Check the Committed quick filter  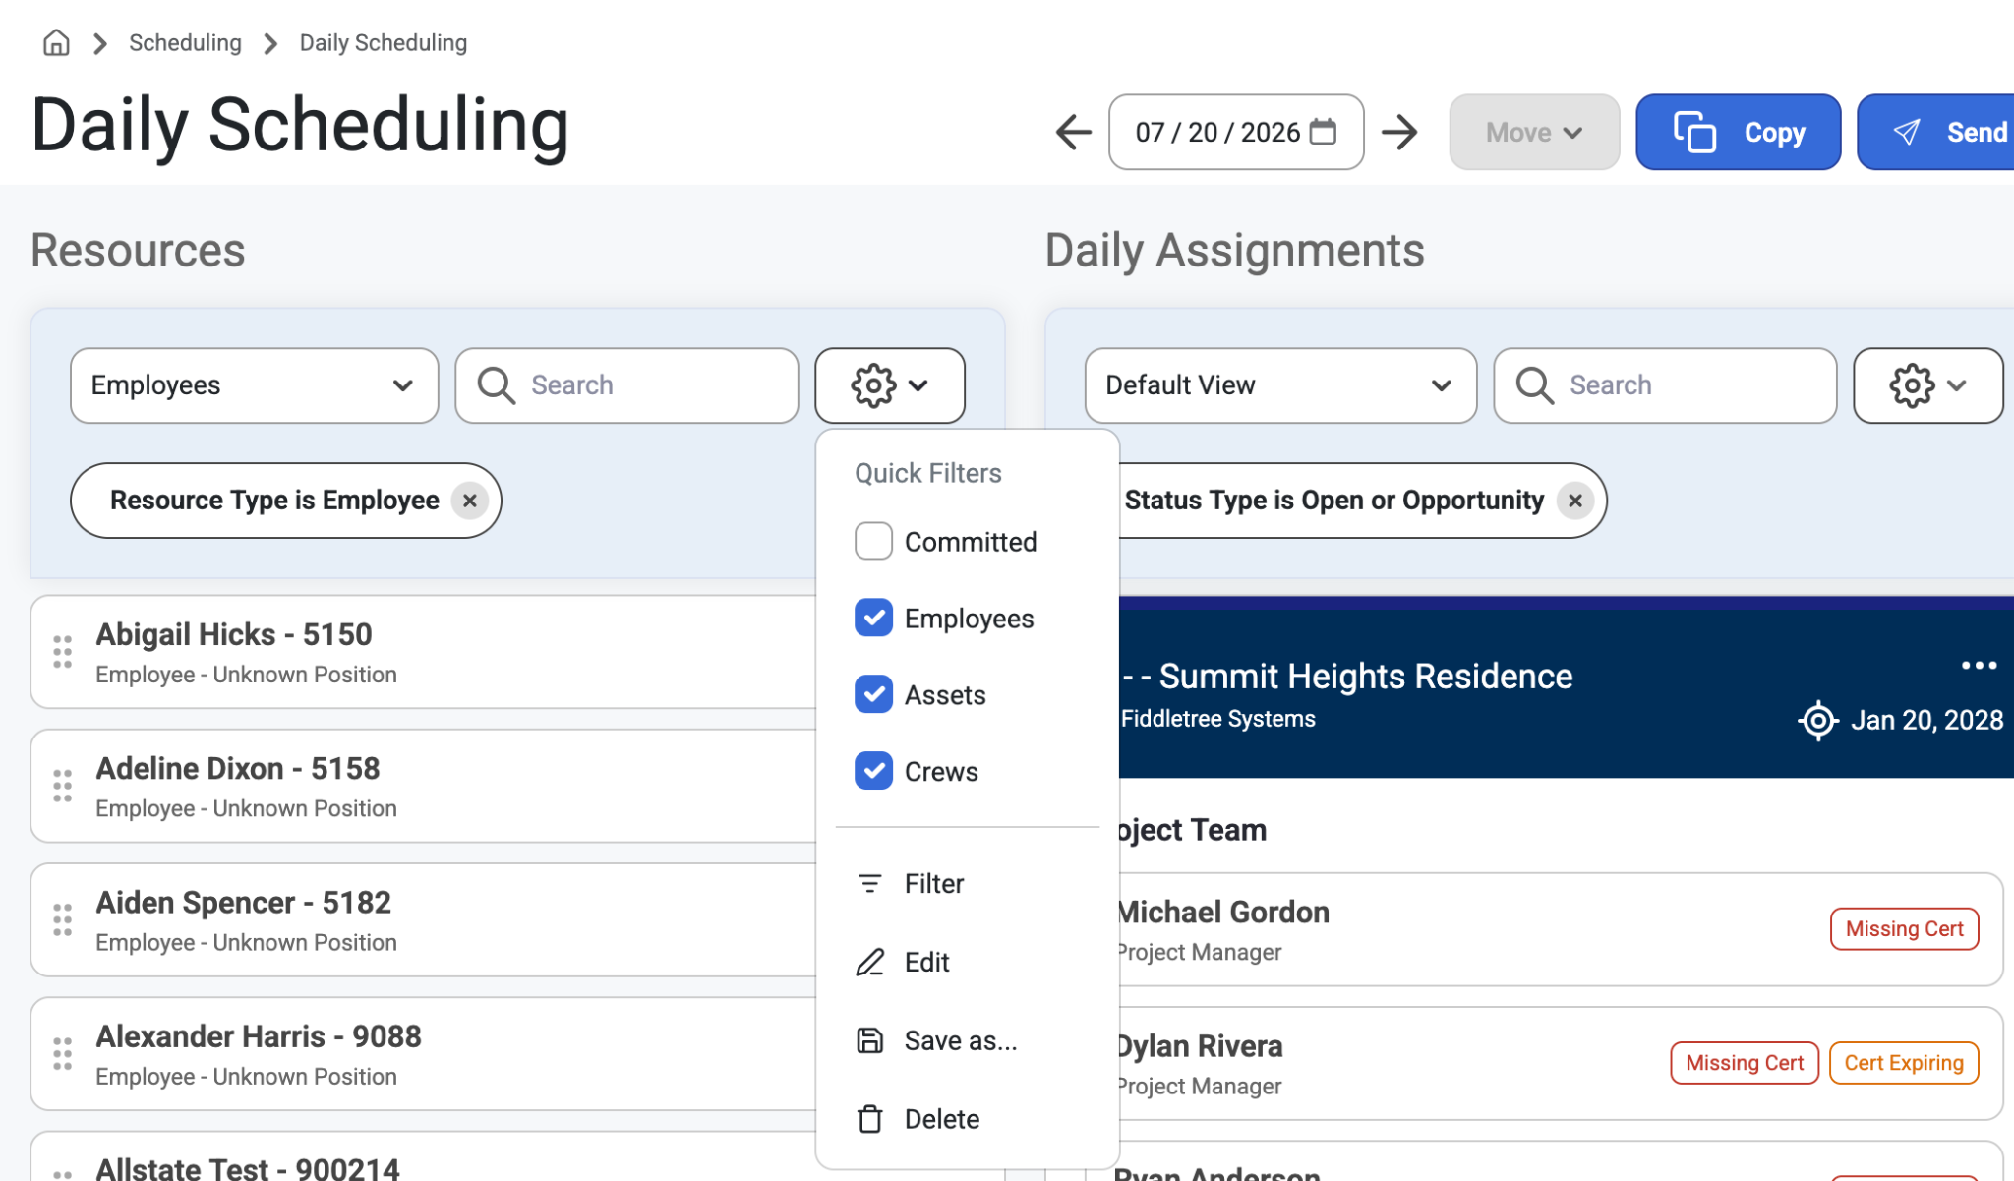(873, 541)
